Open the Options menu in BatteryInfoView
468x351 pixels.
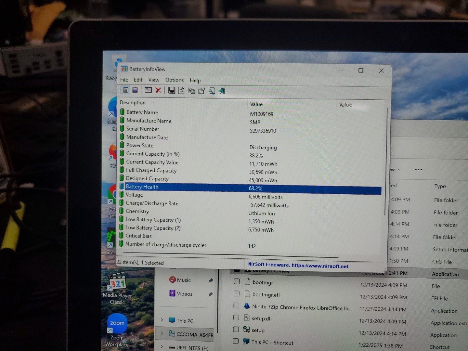click(175, 80)
